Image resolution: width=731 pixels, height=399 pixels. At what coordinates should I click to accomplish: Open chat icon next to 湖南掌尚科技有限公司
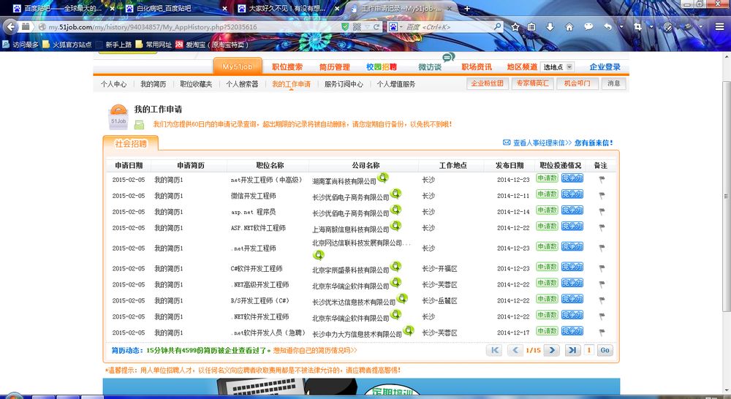(383, 178)
